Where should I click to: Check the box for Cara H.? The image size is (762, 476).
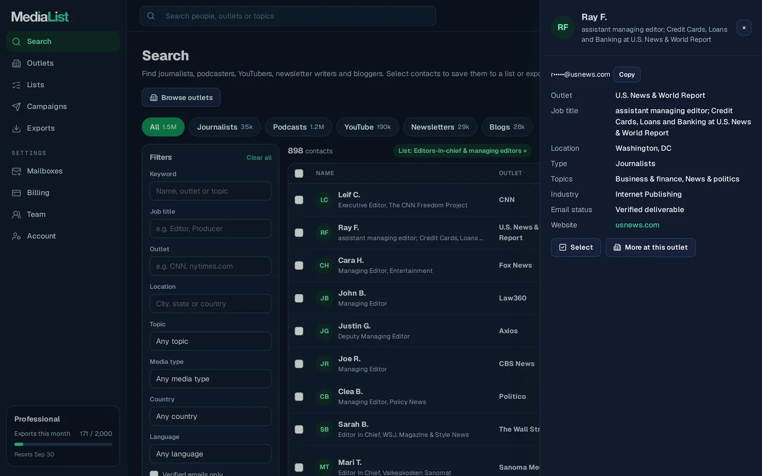pyautogui.click(x=299, y=266)
